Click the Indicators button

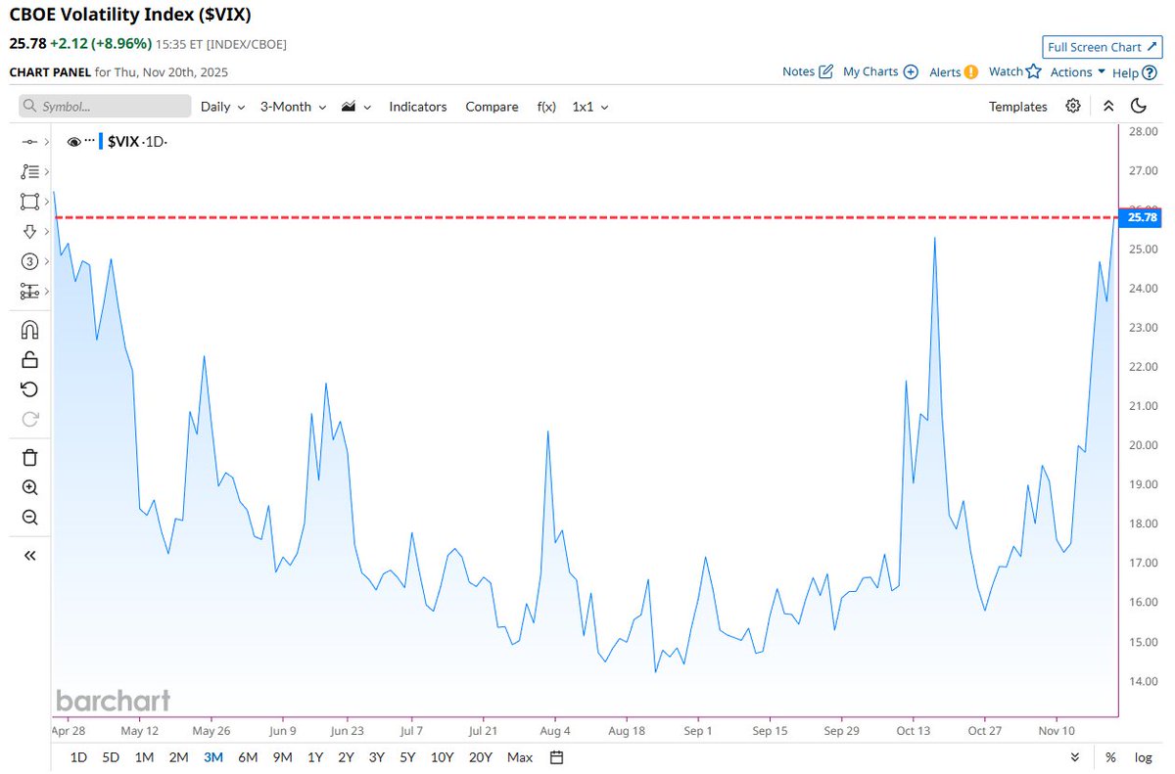coord(418,107)
